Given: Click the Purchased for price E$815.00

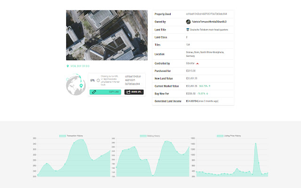Looking at the screenshot, I should (x=190, y=71).
